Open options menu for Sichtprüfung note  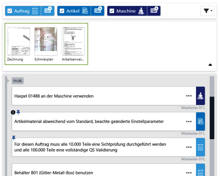click(189, 147)
